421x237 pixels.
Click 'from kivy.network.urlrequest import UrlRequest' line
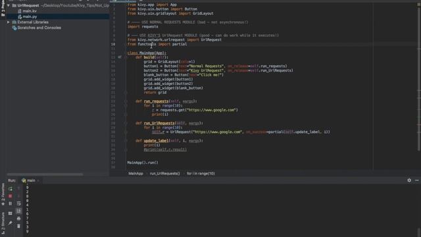[174, 39]
